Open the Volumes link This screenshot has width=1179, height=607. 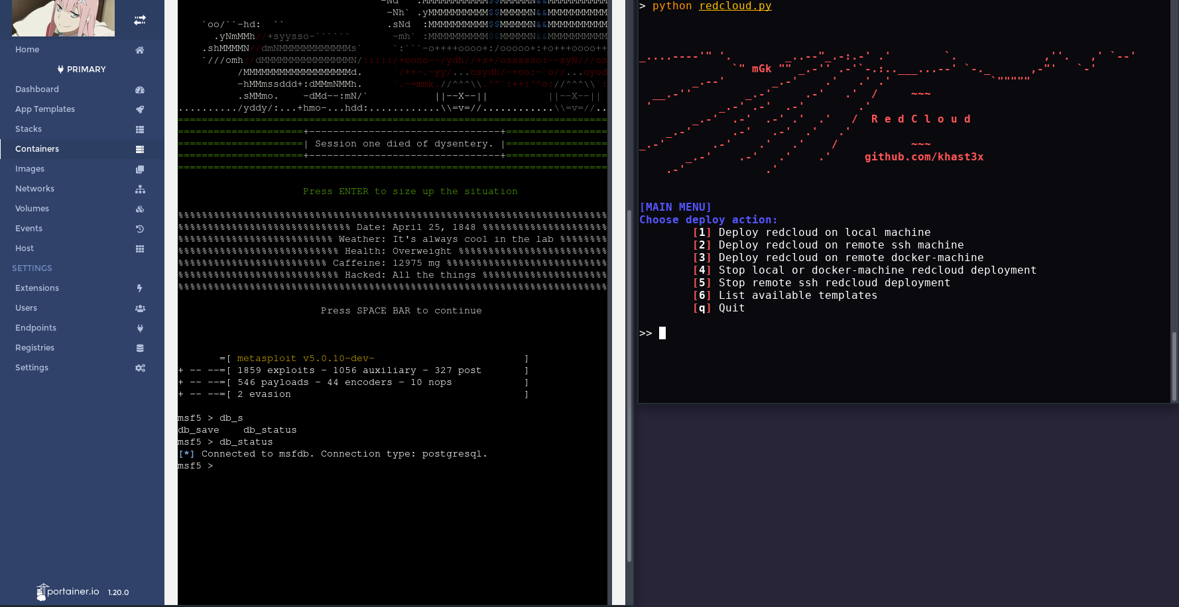click(32, 209)
